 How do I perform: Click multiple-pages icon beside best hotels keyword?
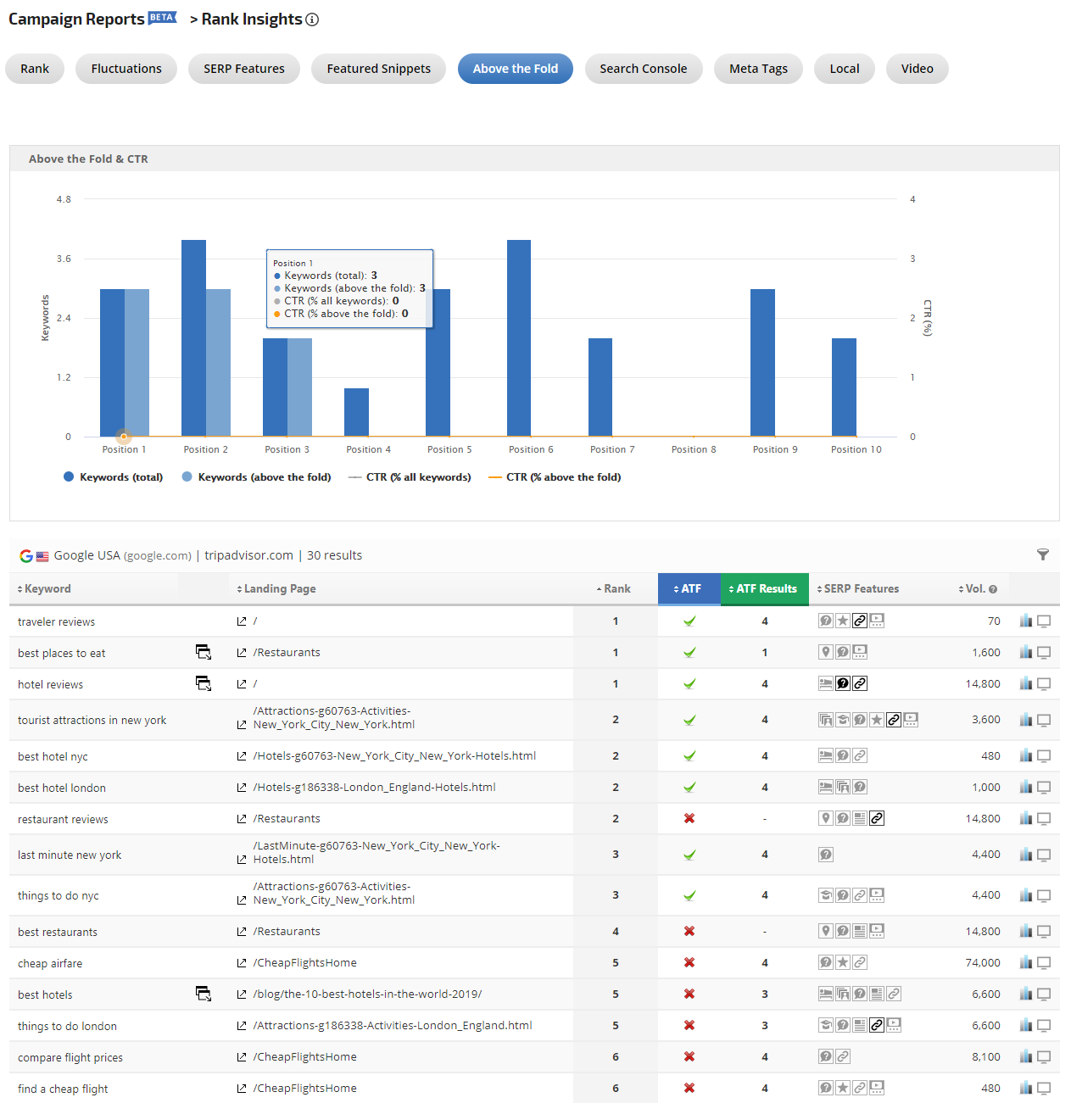pos(204,994)
